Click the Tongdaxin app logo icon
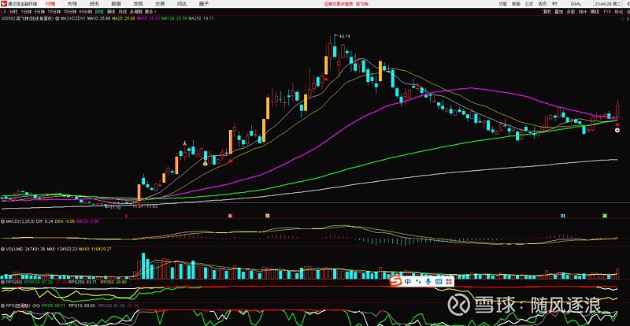Viewport: 630px width, 326px height. [x=5, y=4]
